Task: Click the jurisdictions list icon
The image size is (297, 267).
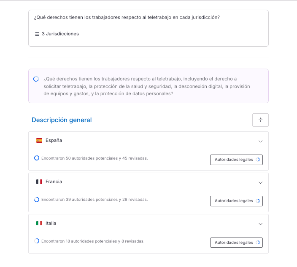Action: (37, 34)
